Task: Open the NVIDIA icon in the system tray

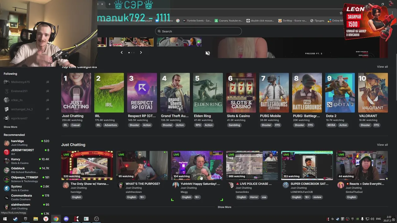Action: click(357, 219)
